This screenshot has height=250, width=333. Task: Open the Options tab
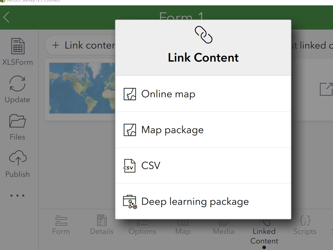point(142,227)
